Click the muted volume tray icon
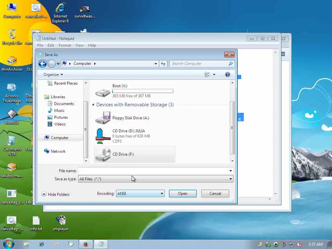Viewport: 332px width, 249px height. [299, 244]
